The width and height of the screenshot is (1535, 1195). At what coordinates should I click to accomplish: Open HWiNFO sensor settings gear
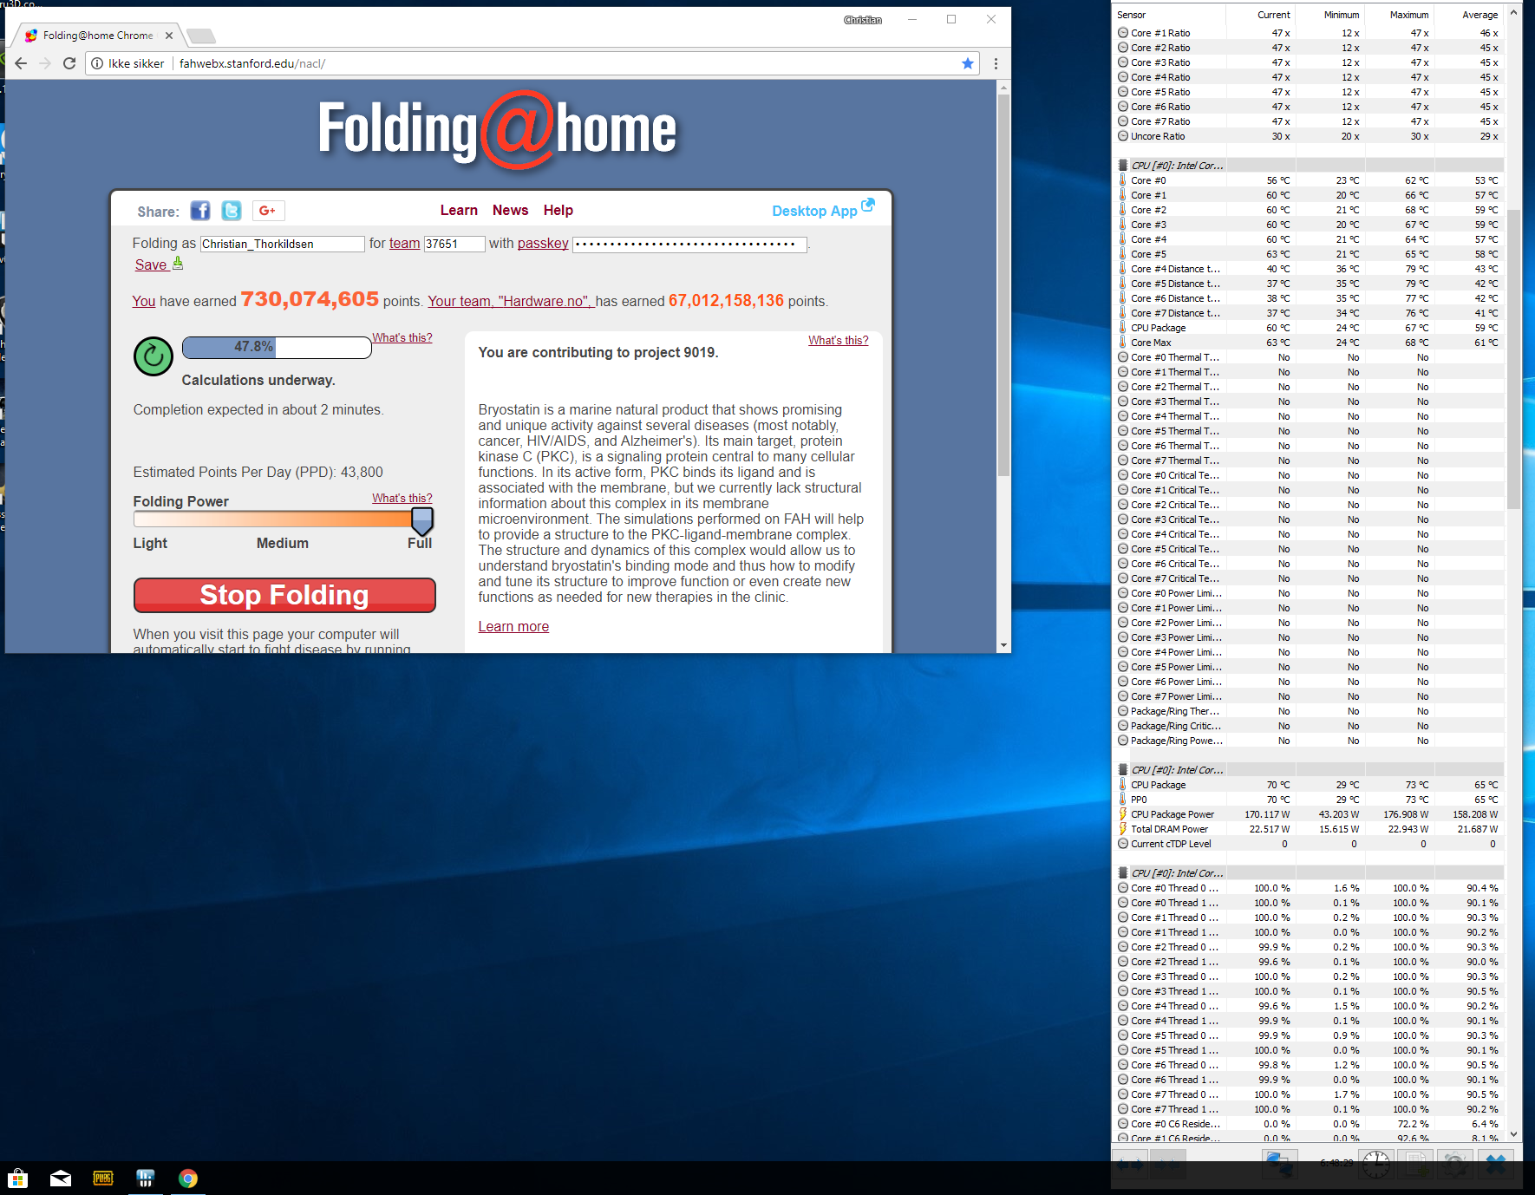click(x=1456, y=1164)
